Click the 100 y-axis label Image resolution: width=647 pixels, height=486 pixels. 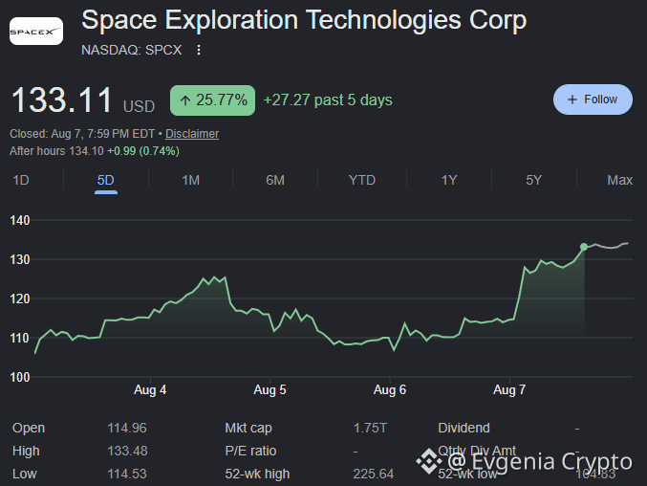click(20, 377)
